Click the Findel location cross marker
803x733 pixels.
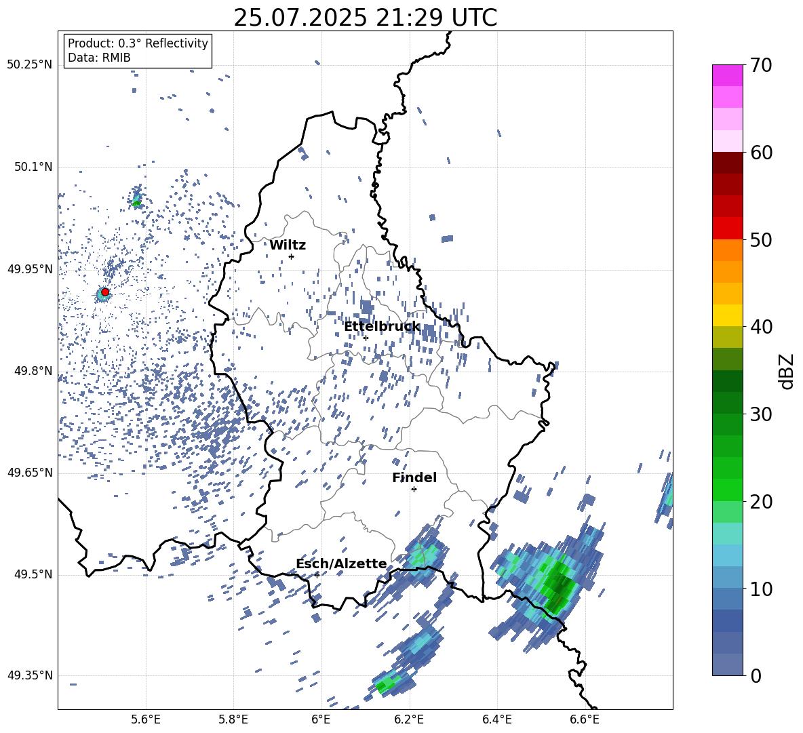click(x=414, y=489)
